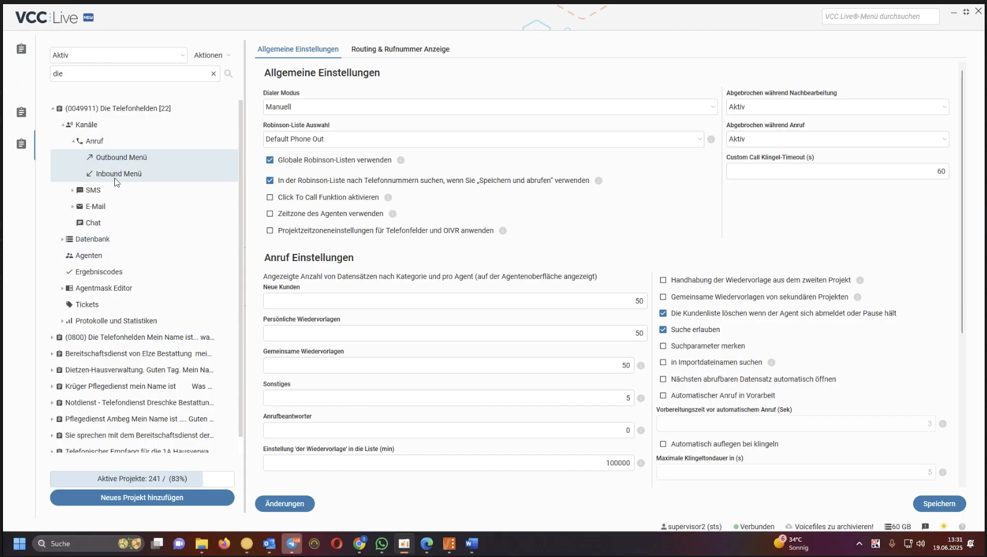Click the Aktive Projekte progress bar
This screenshot has width=987, height=557.
click(142, 479)
